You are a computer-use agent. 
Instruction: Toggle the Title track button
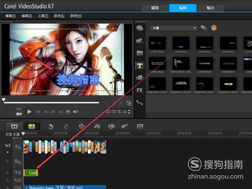point(18,173)
